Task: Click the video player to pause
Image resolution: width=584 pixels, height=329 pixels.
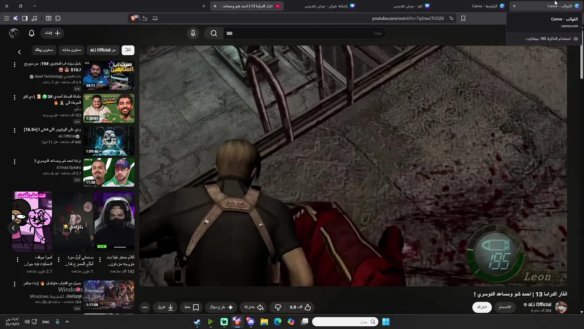Action: [x=353, y=165]
